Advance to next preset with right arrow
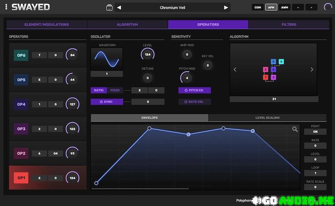The width and height of the screenshot is (335, 206). pyautogui.click(x=226, y=8)
